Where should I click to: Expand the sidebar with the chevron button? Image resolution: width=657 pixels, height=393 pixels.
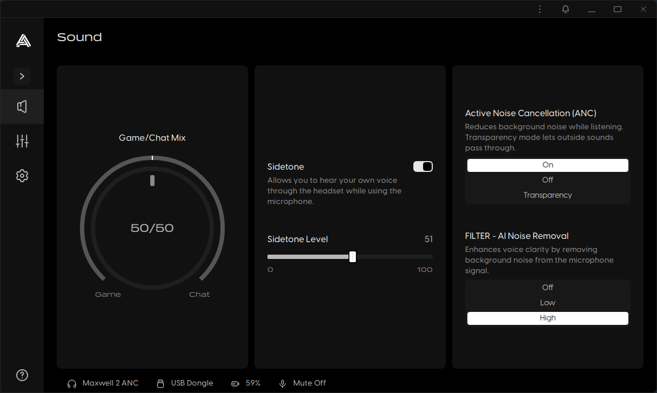[x=22, y=76]
